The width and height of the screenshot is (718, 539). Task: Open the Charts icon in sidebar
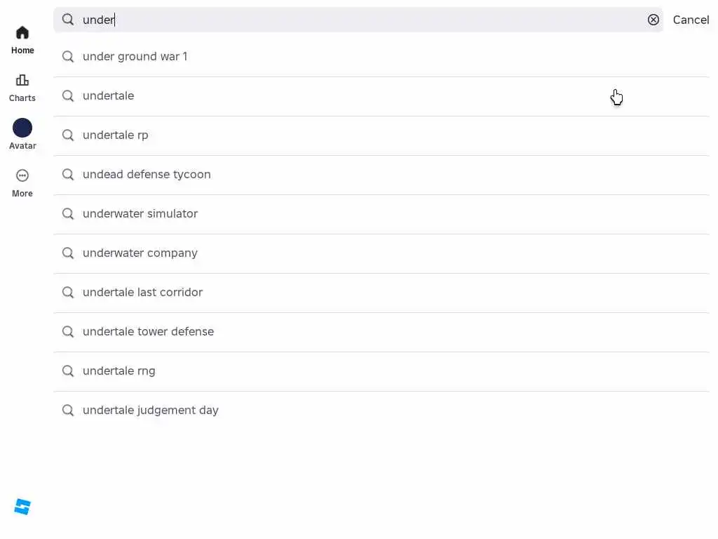[22, 81]
